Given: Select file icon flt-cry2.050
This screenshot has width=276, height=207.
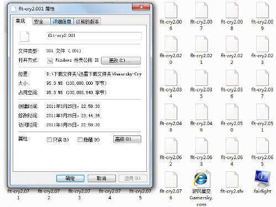Looking at the screenshot, I should pyautogui.click(x=232, y=112).
